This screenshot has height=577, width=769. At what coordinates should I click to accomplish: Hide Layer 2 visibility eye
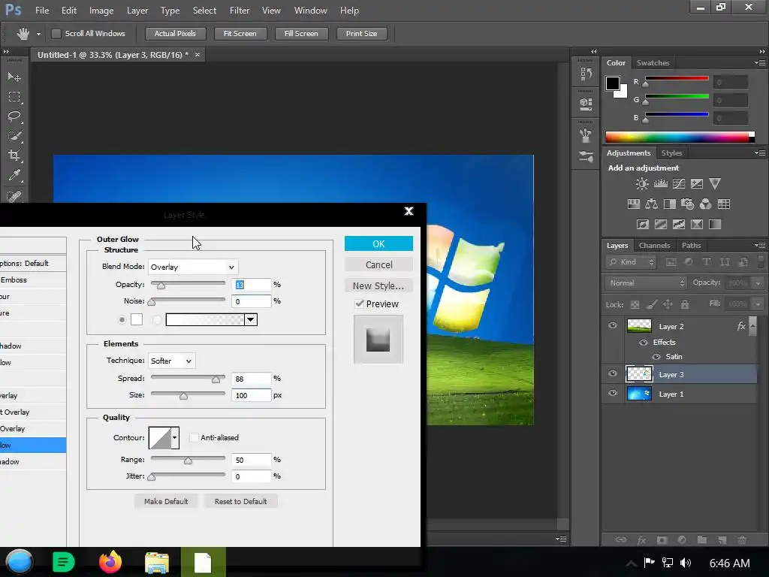pyautogui.click(x=613, y=326)
